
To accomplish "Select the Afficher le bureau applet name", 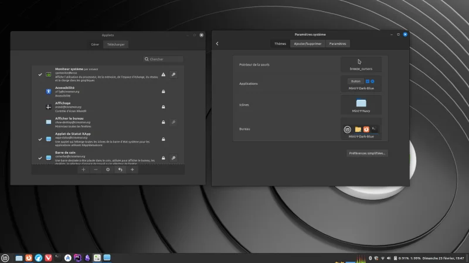I will click(69, 119).
